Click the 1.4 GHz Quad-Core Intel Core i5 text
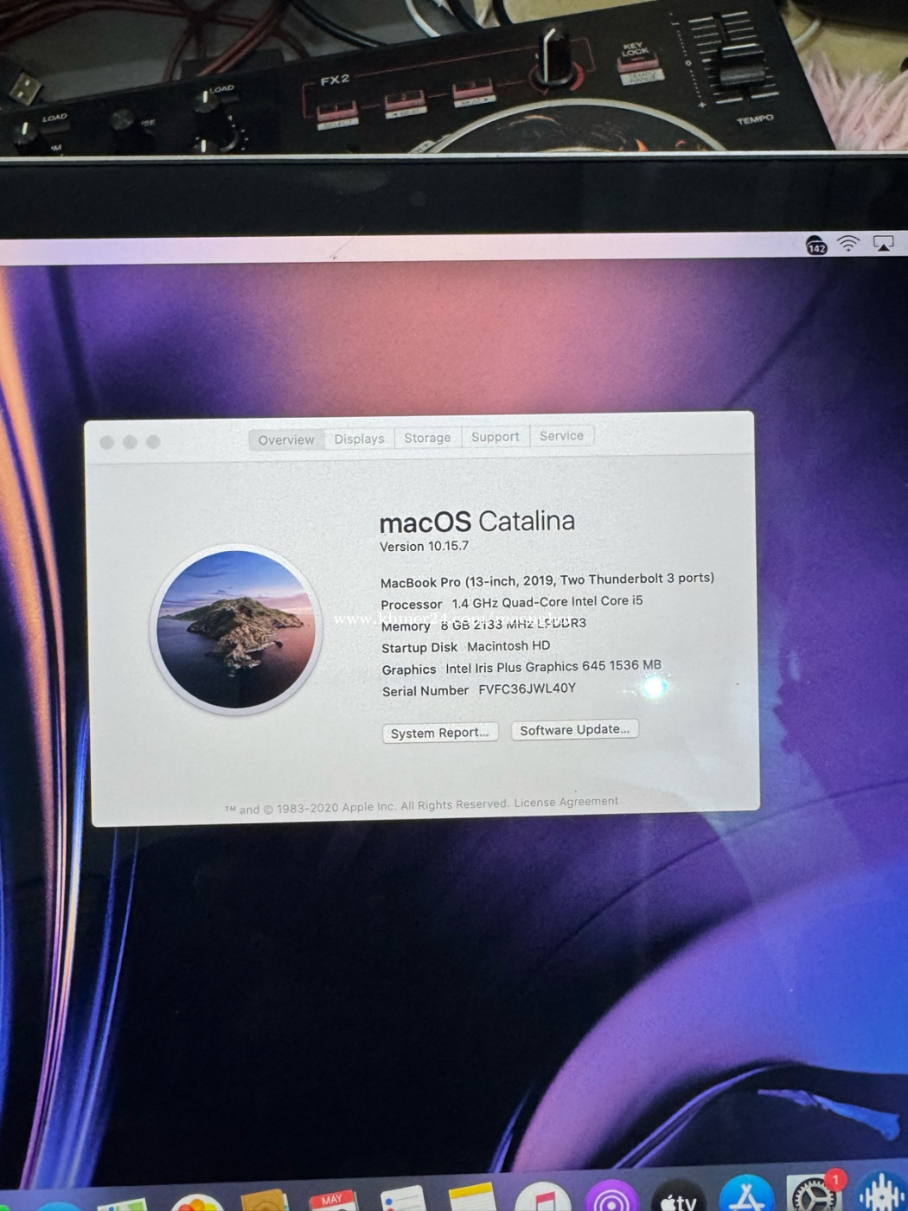 (547, 602)
